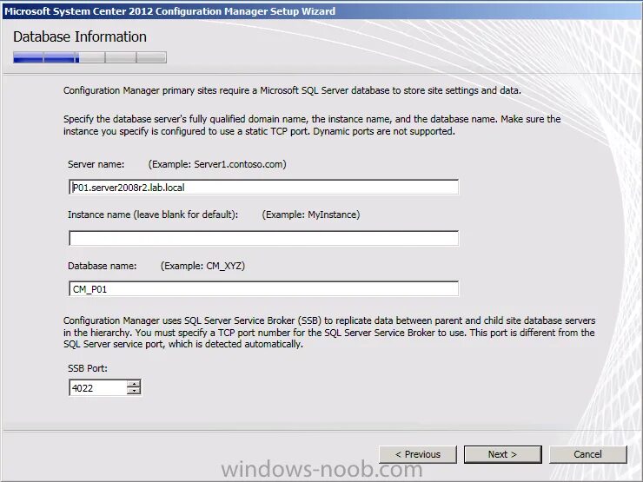Increase SSB Port with the up arrow

[134, 384]
